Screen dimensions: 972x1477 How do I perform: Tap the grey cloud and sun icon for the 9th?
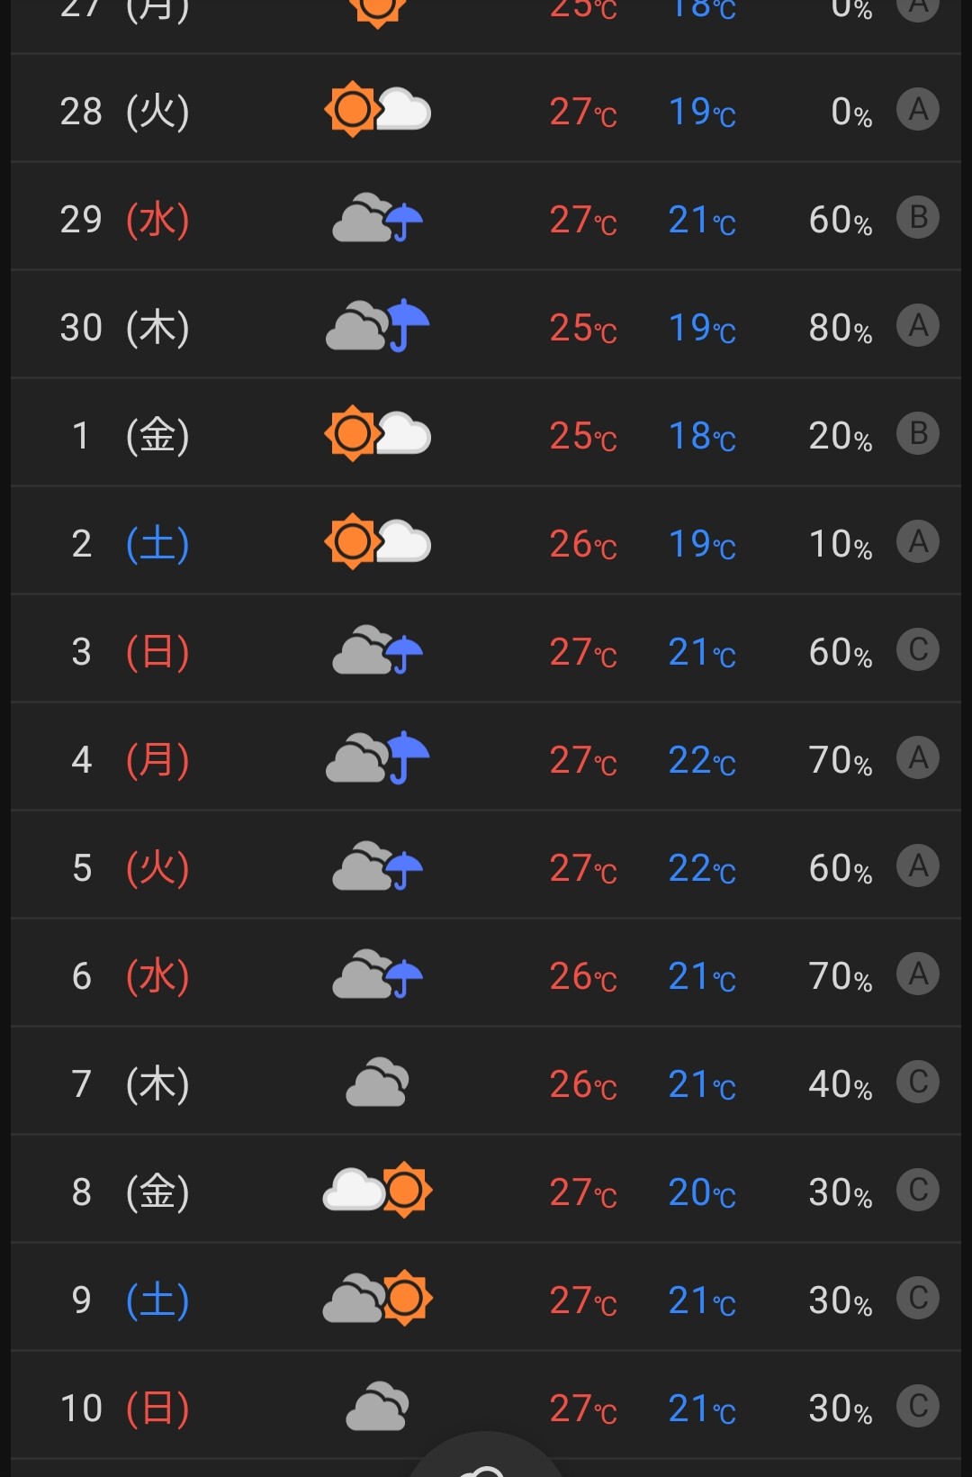point(377,1299)
